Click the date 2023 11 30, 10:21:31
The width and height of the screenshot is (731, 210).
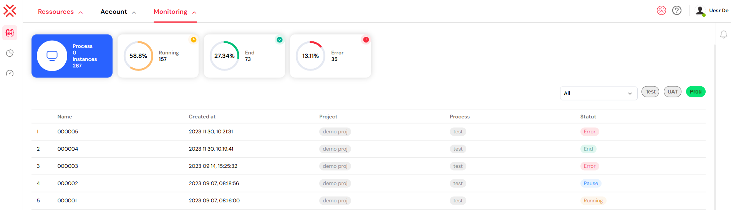(x=211, y=131)
